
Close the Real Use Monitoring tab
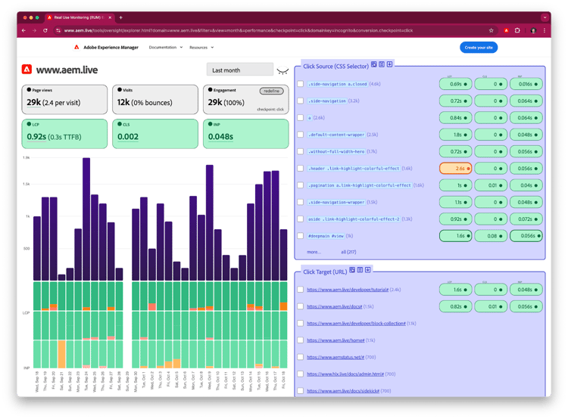(x=111, y=17)
